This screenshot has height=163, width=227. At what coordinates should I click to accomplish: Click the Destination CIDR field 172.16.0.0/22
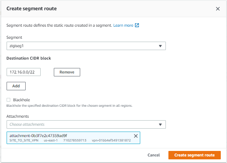pos(23,72)
